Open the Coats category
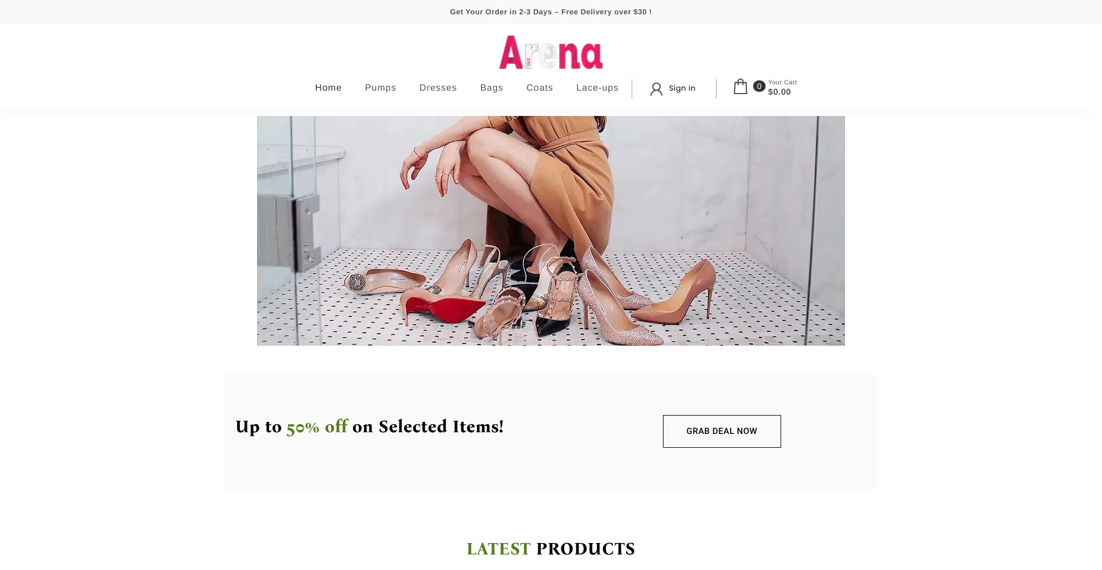Viewport: 1102px width, 570px height. (540, 88)
